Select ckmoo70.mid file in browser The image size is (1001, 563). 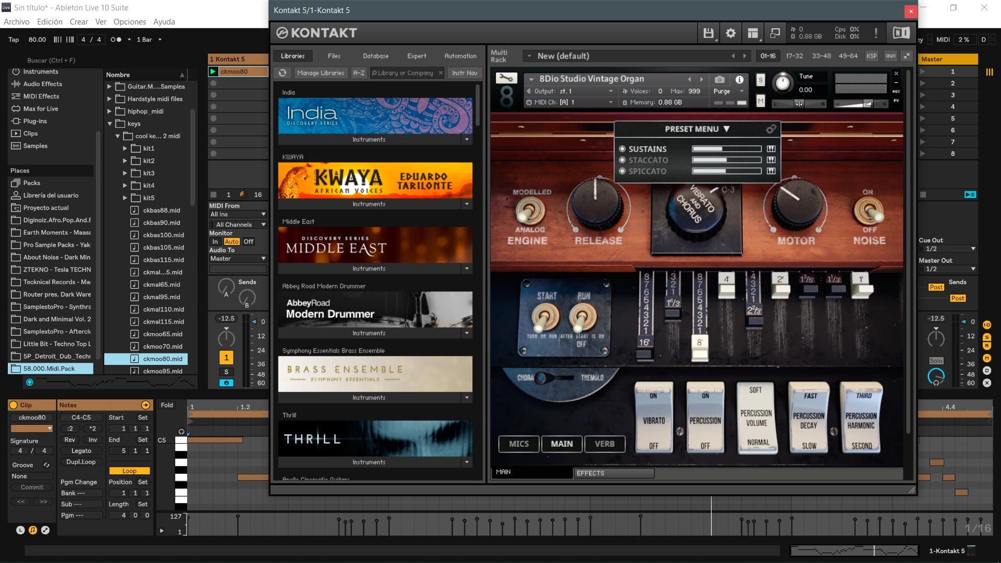coord(163,347)
